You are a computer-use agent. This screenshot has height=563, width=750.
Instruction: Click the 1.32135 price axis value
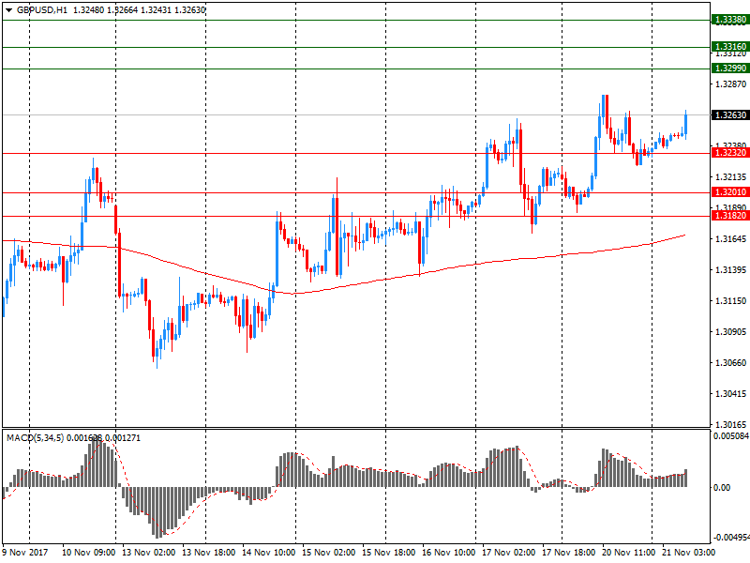[730, 177]
